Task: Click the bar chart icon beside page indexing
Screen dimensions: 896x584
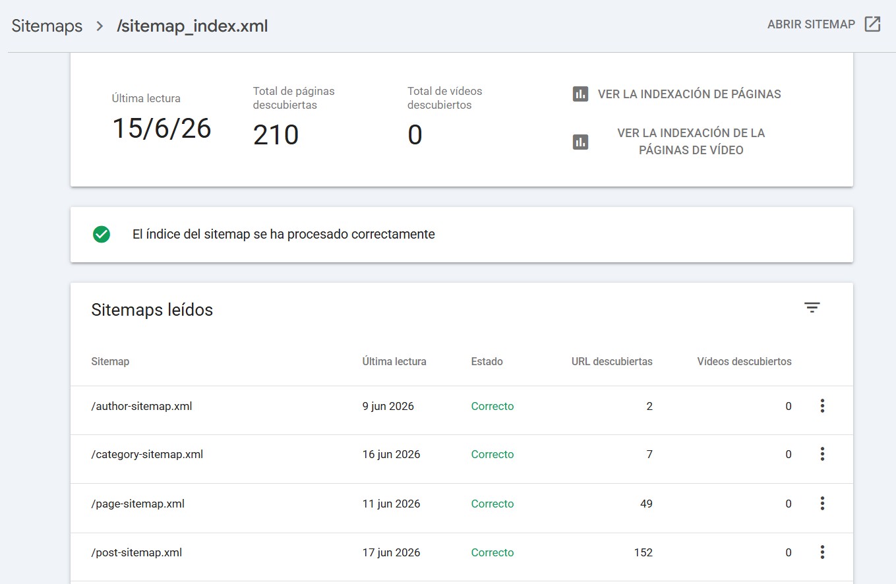Action: [580, 94]
